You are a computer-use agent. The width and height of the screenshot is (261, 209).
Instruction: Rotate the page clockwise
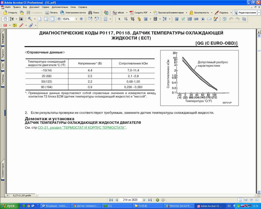[90, 19]
